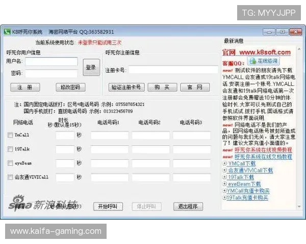Click 会友通VIVICall row 电话号码3 field

click(192, 177)
